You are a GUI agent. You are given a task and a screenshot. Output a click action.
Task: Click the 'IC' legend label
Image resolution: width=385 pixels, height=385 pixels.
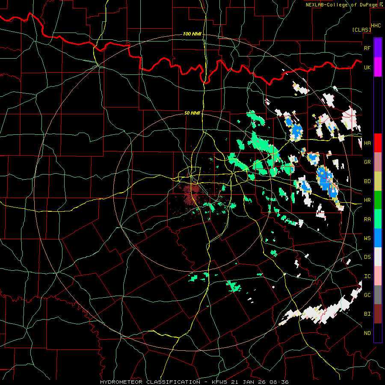coord(367,276)
